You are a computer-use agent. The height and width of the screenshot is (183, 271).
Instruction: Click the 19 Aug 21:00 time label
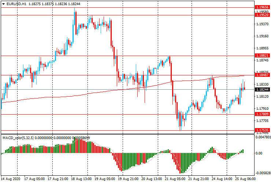[x=128, y=179]
